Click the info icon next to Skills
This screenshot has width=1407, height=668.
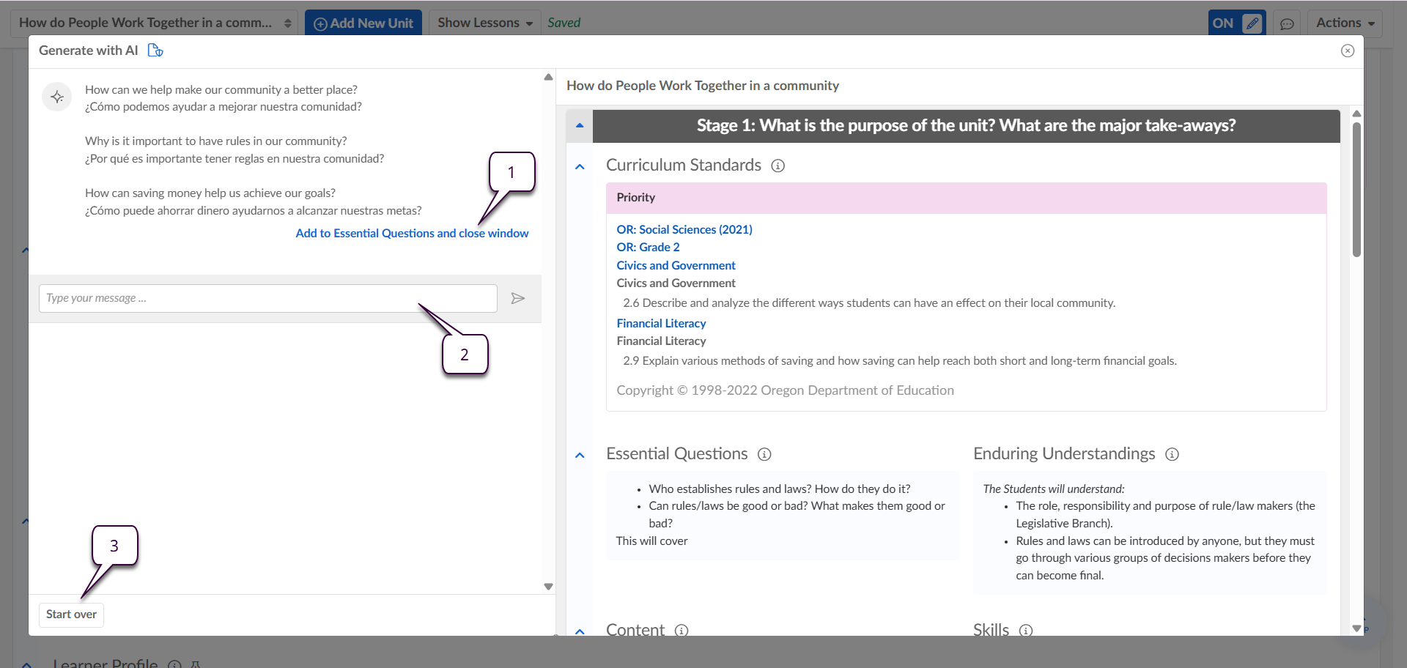pos(1026,630)
